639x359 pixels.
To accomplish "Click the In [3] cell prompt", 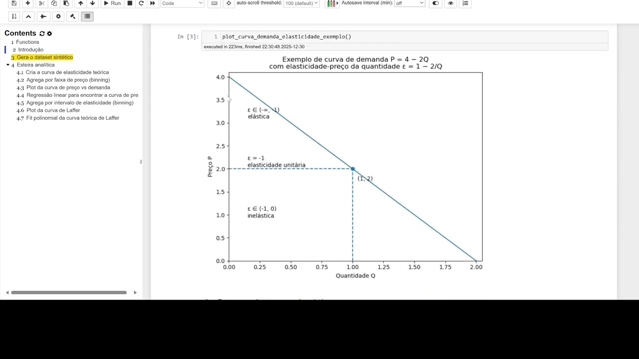I will [x=188, y=36].
